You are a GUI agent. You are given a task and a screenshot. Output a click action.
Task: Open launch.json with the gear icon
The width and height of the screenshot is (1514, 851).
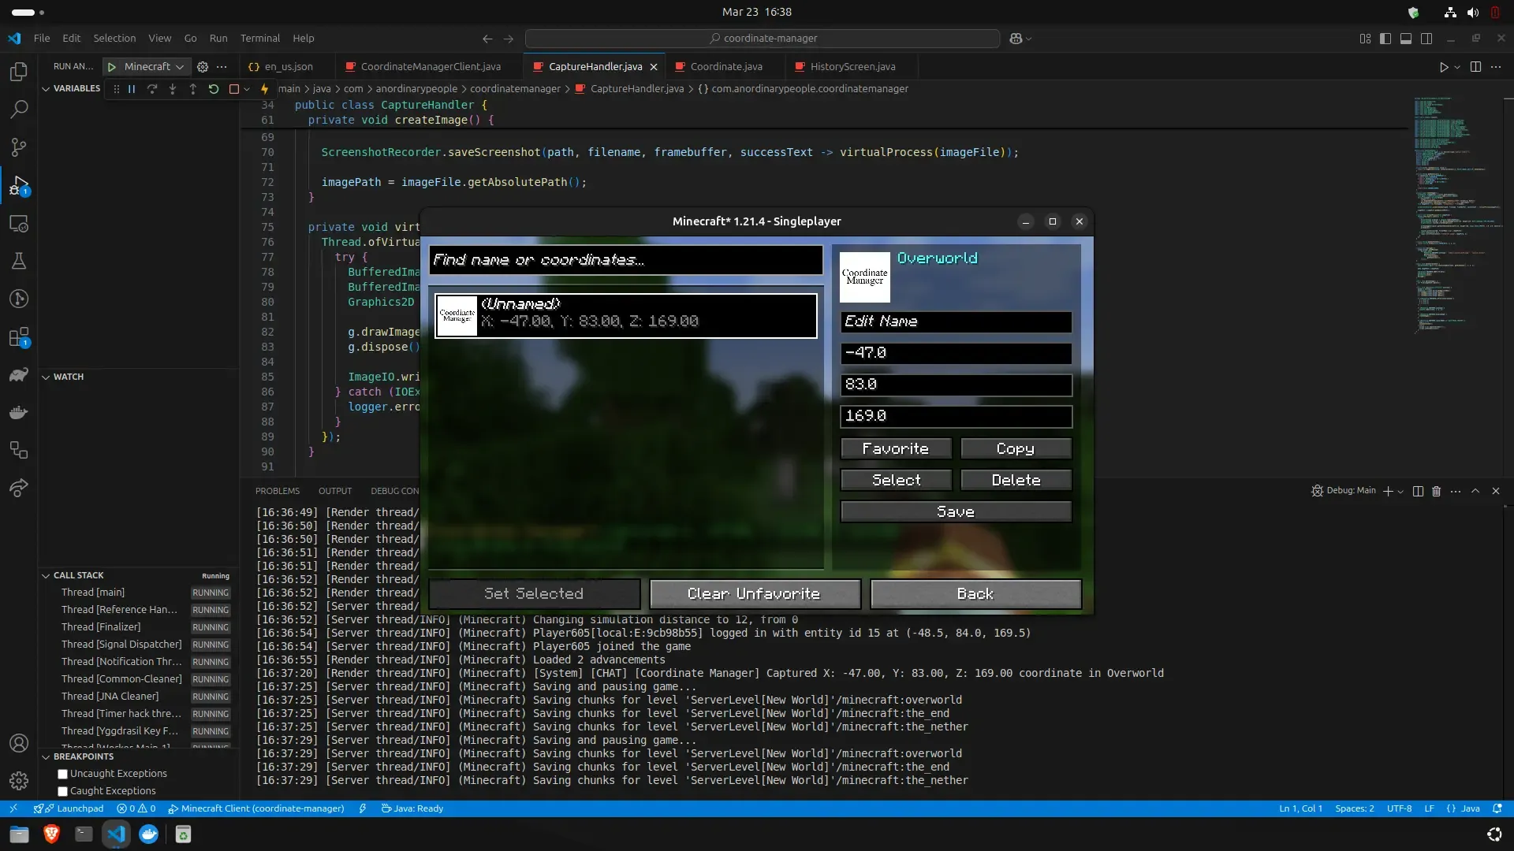pyautogui.click(x=203, y=67)
